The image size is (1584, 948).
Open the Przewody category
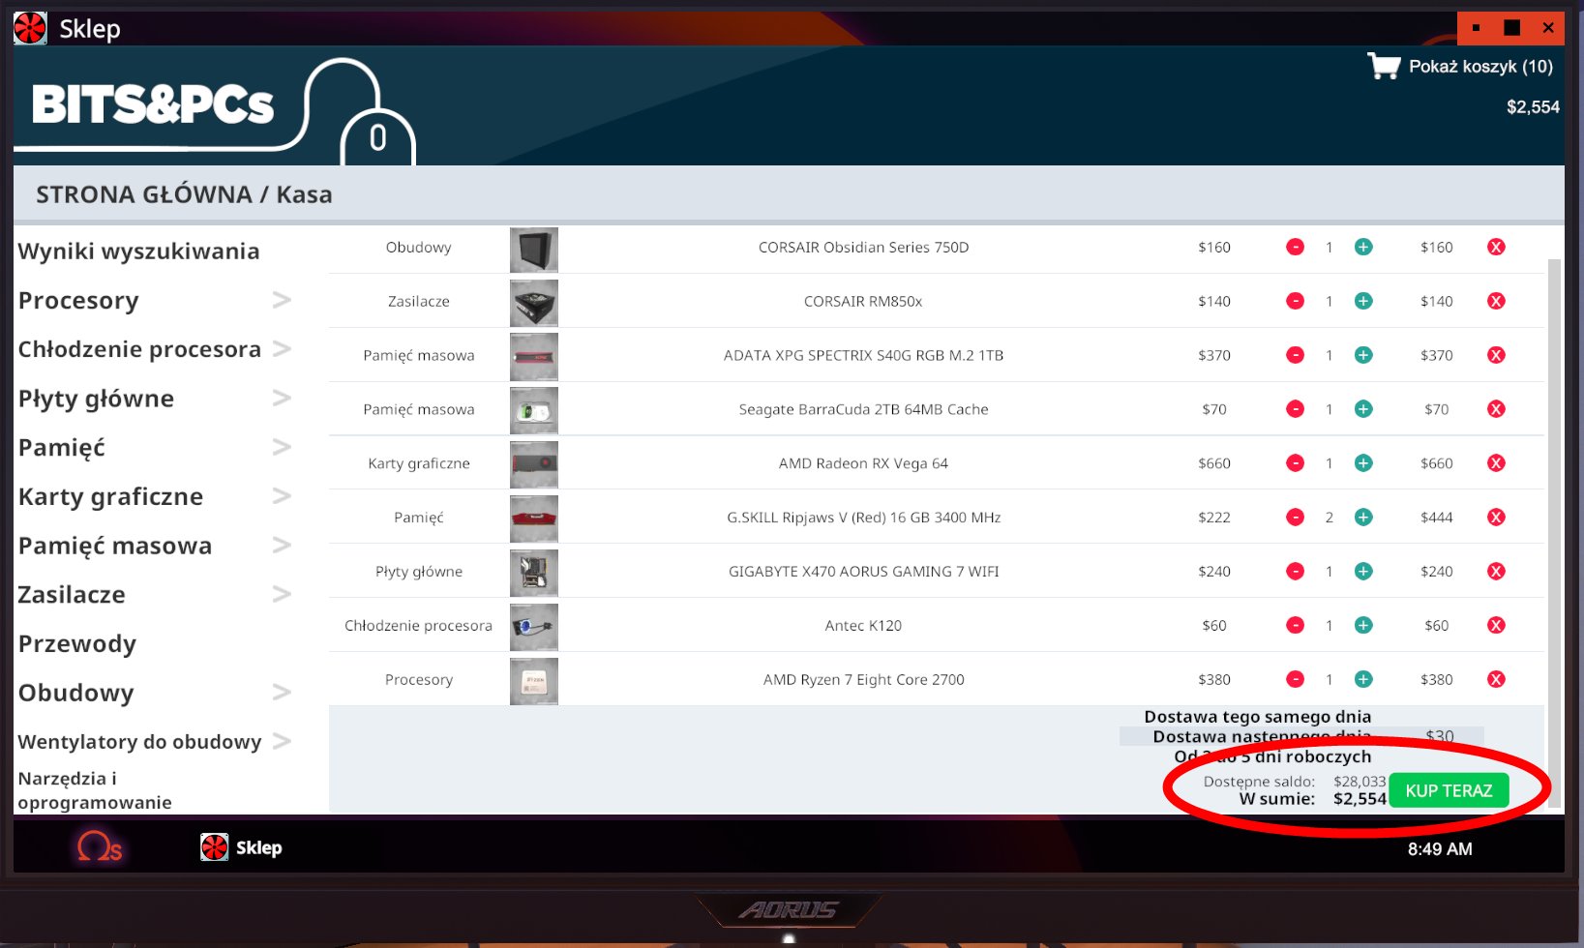[77, 644]
